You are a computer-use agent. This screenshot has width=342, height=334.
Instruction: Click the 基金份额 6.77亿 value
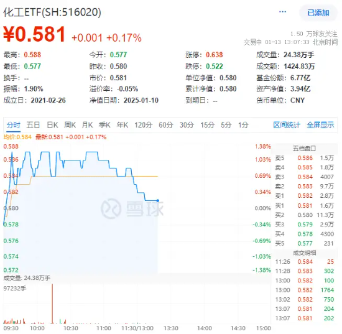[300, 78]
